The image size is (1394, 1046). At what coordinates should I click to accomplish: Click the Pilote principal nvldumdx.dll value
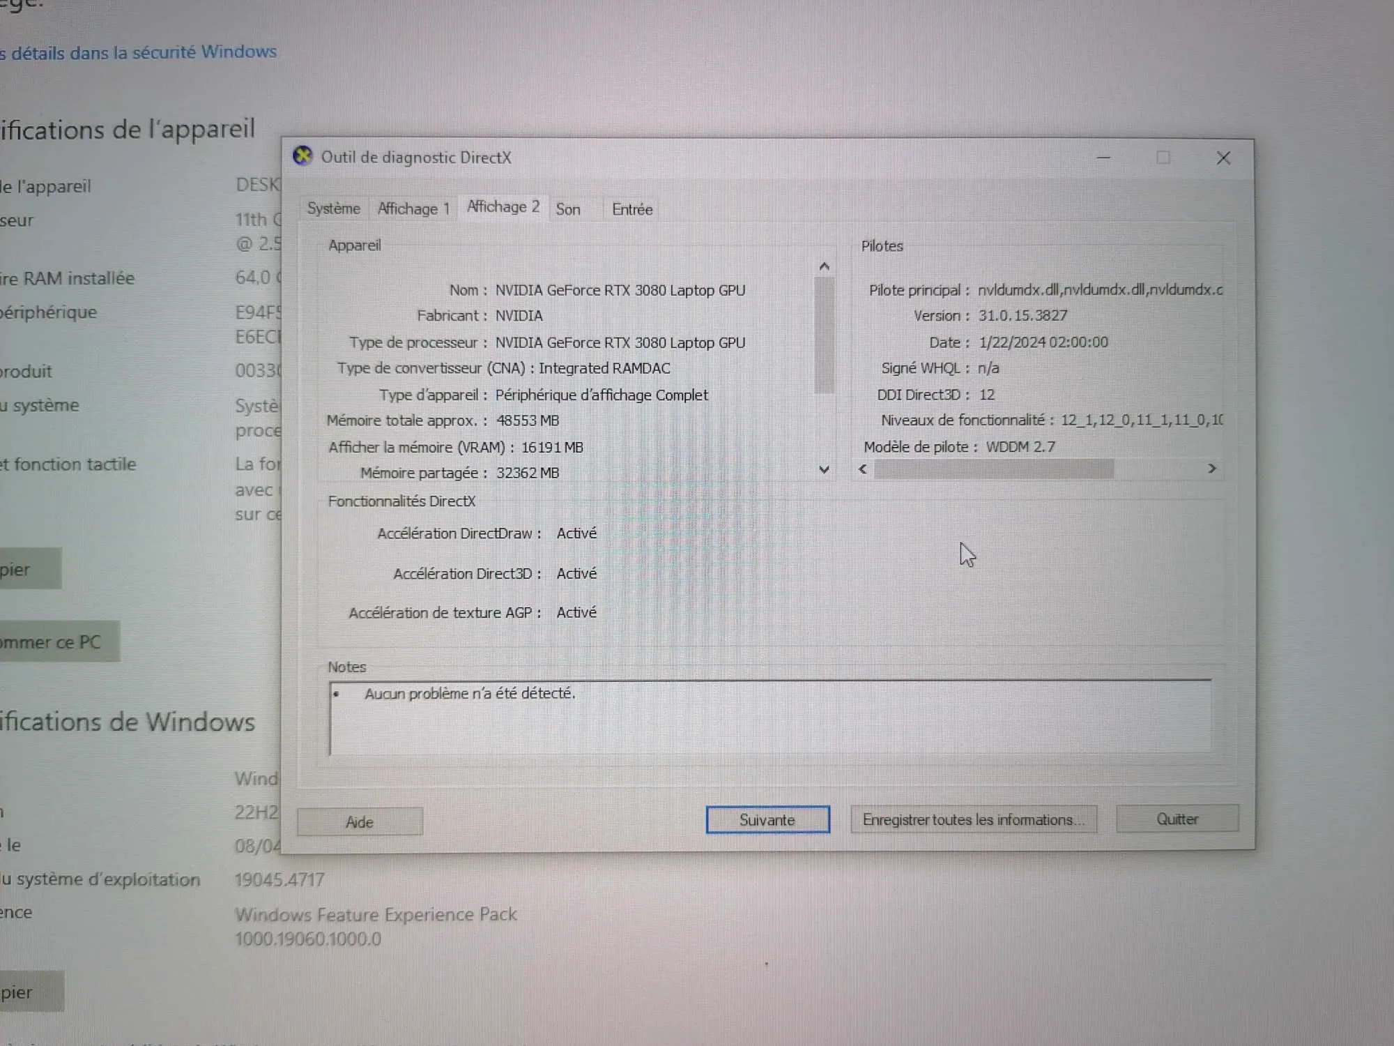[x=1100, y=289]
